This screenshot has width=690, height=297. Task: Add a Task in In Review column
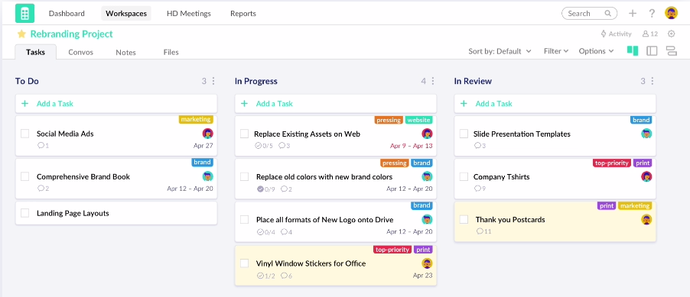click(x=555, y=104)
